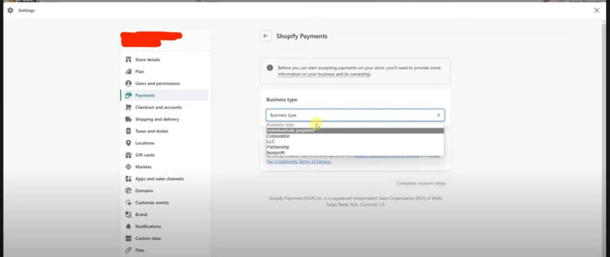Click the Apps and sales channels icon
Image resolution: width=610 pixels, height=257 pixels.
coord(128,179)
